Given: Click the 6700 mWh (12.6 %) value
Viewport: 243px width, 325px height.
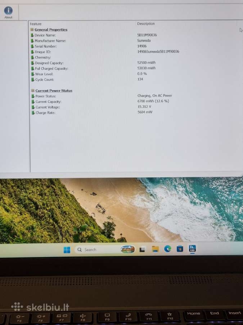Looking at the screenshot, I should [153, 101].
